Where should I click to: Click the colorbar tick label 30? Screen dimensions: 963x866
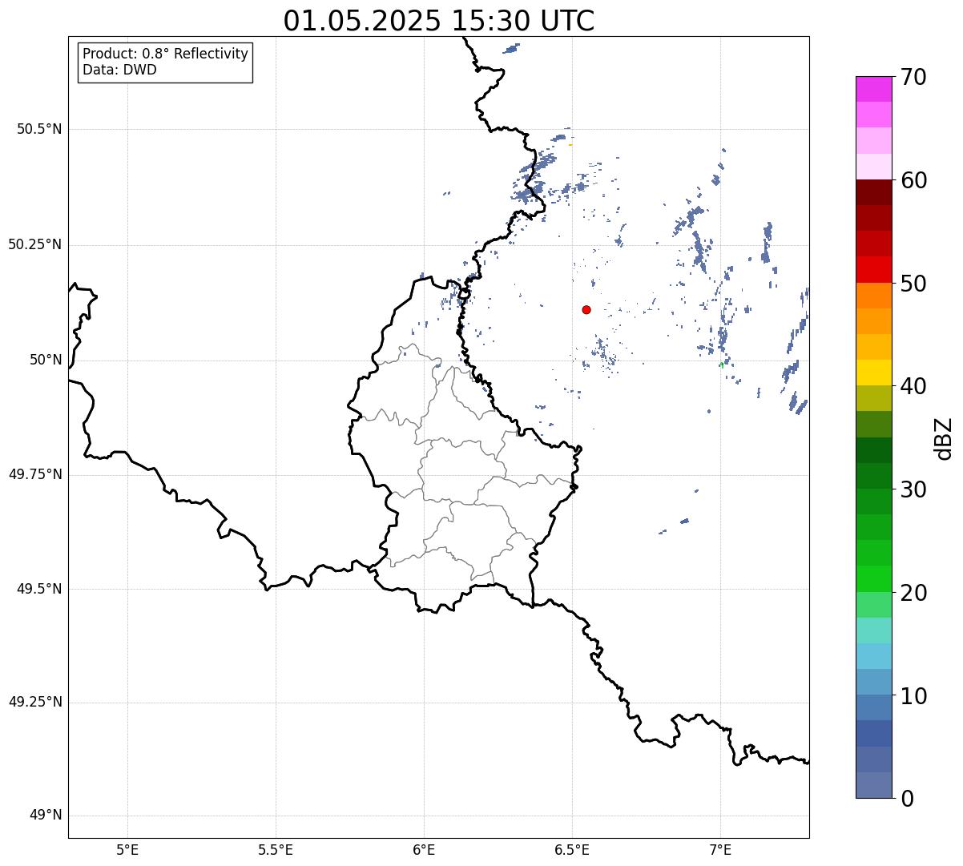(x=914, y=489)
